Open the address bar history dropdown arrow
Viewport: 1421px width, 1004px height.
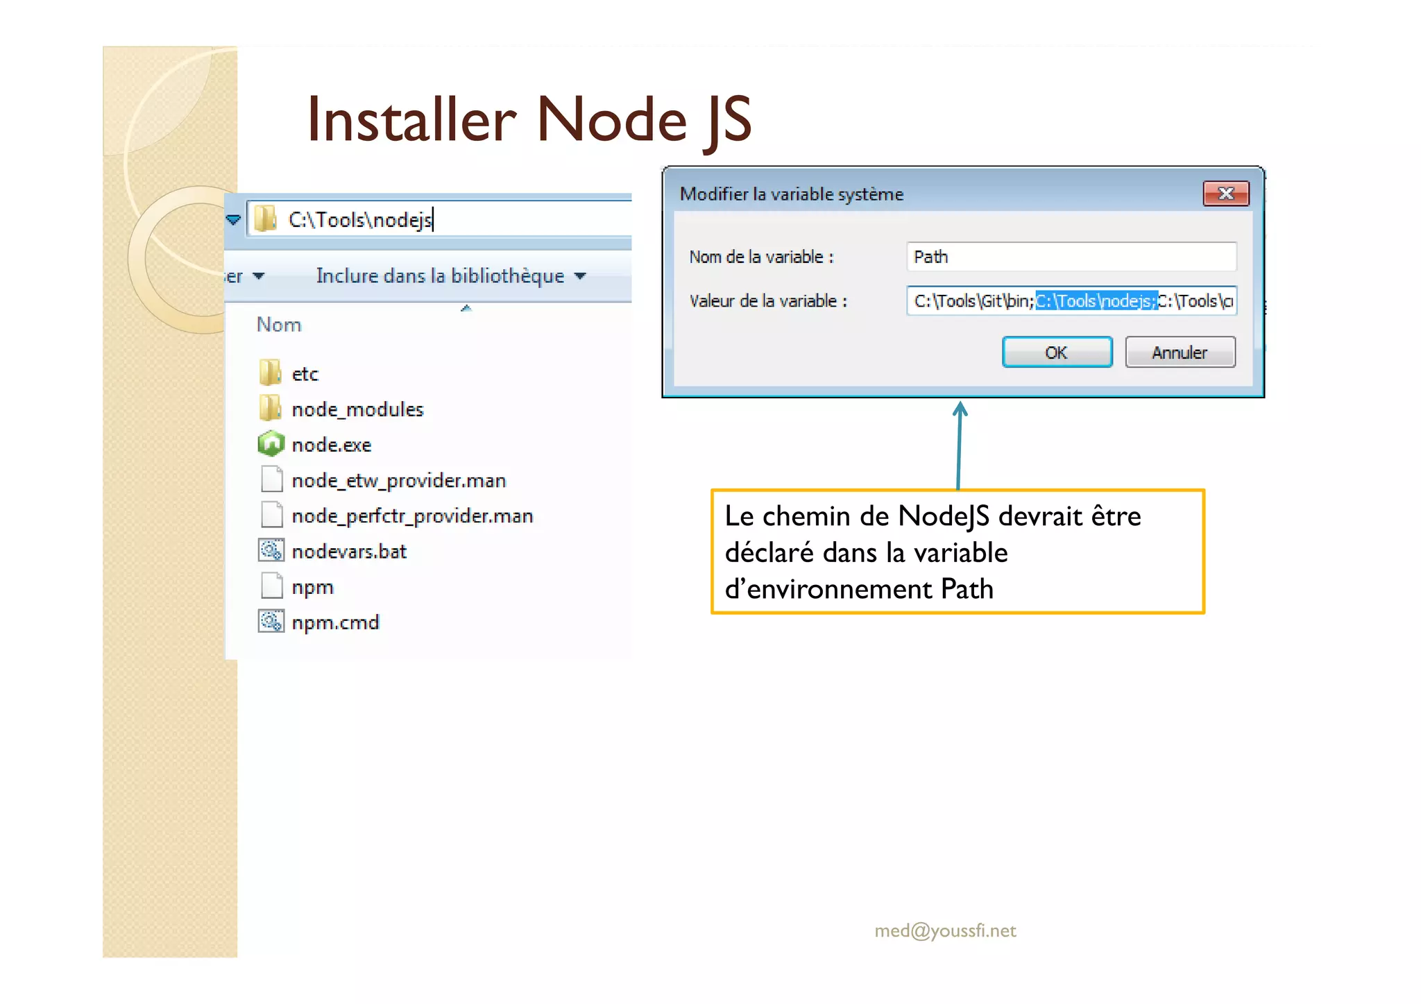tap(233, 220)
